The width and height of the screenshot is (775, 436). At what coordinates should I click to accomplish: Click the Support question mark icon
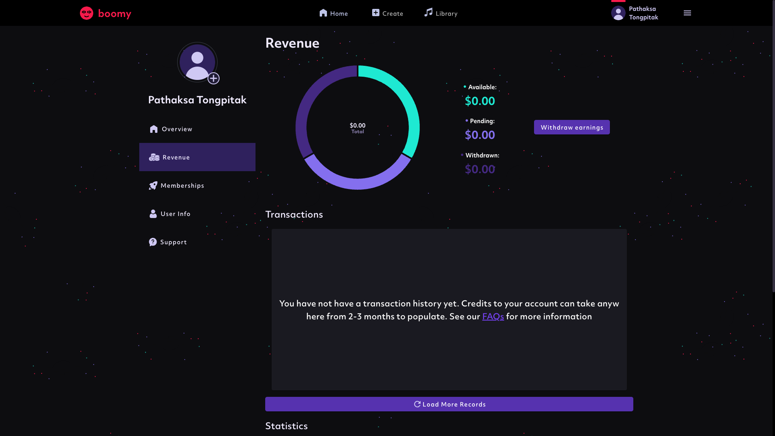tap(153, 242)
